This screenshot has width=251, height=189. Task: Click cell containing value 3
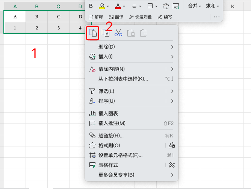[58, 28]
